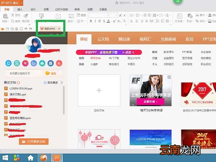The width and height of the screenshot is (216, 162).
Task: Click the Cut scissors icon
Action: (13, 15)
